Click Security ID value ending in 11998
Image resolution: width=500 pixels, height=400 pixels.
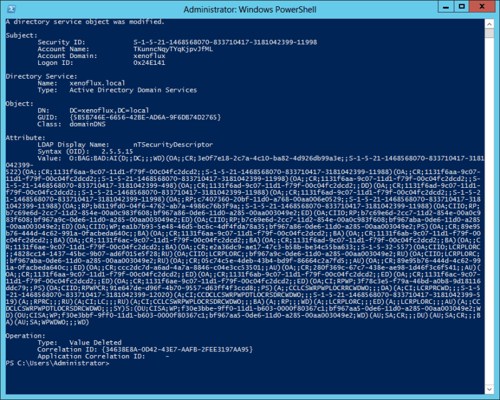click(x=225, y=42)
